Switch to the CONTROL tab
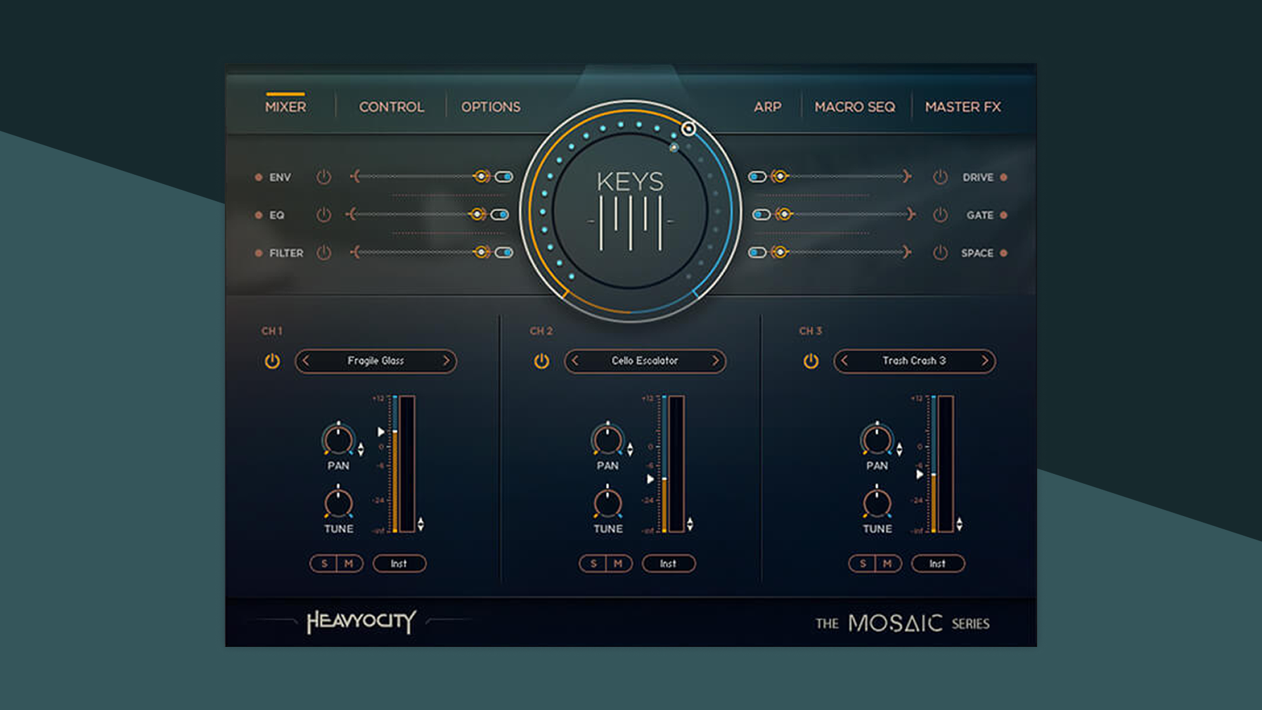This screenshot has height=710, width=1262. (390, 106)
